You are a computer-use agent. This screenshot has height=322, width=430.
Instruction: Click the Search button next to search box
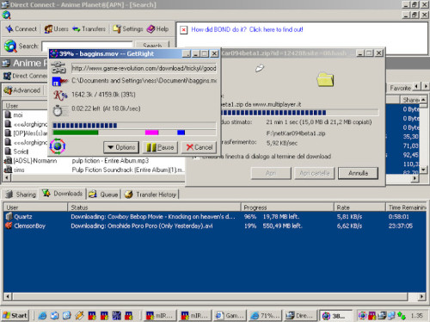(x=152, y=45)
